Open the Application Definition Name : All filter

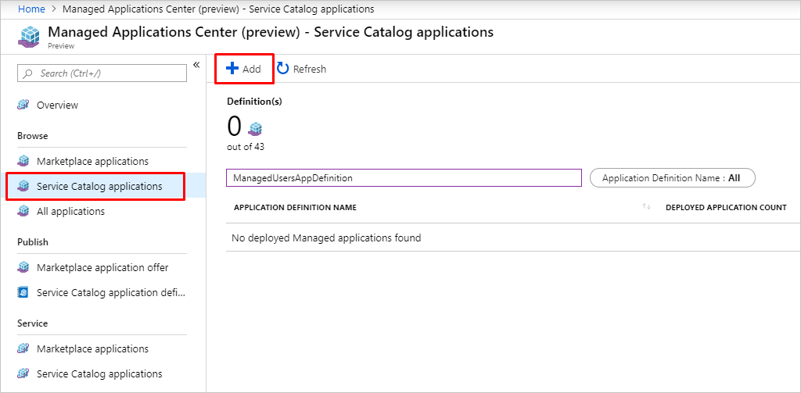pos(672,178)
